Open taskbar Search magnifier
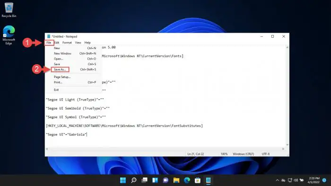 tap(134, 180)
